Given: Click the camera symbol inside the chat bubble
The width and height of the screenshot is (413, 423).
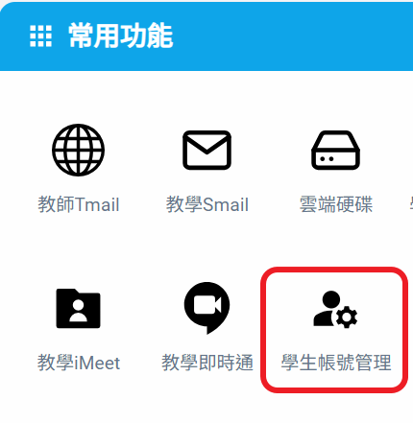Looking at the screenshot, I should tap(207, 305).
